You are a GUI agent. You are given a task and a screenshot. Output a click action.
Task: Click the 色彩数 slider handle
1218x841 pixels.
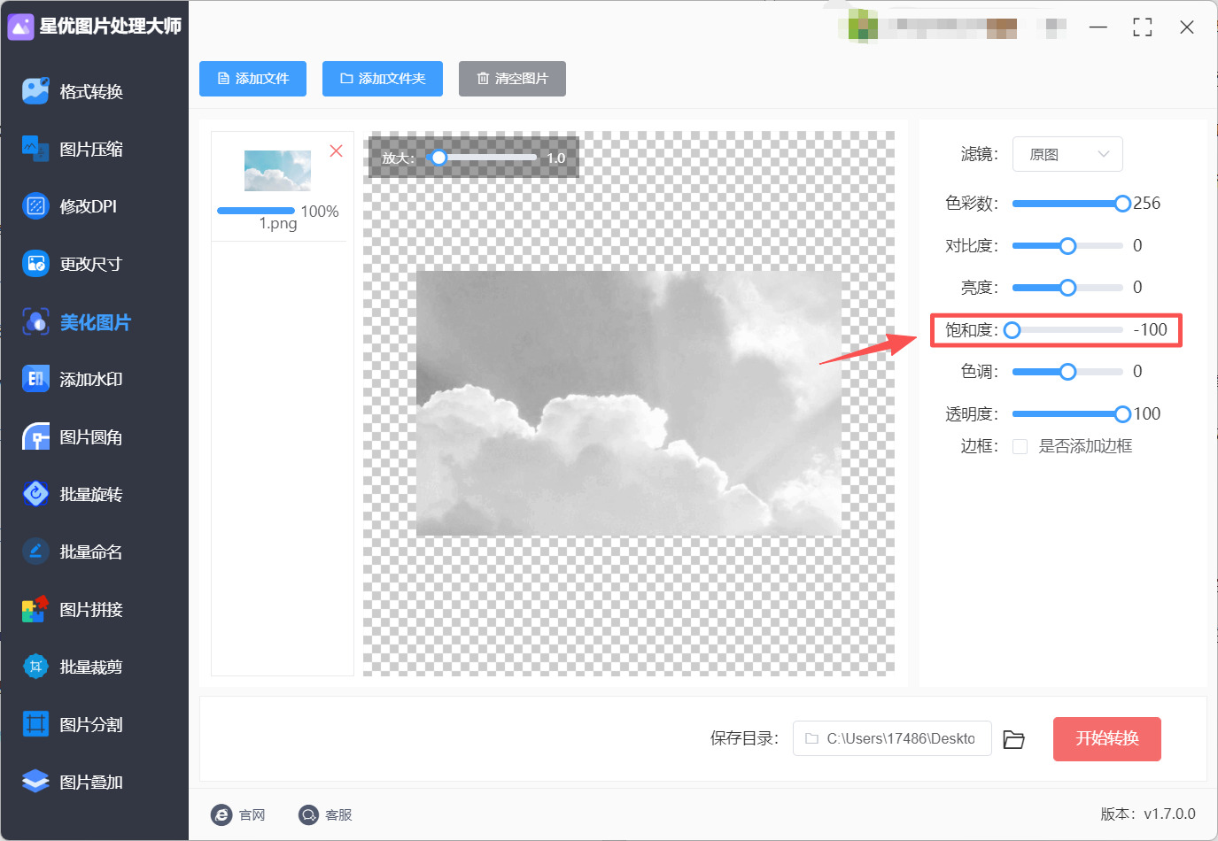coord(1122,204)
